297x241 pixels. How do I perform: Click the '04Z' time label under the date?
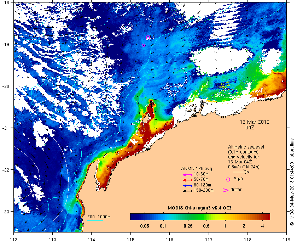coord(250,128)
